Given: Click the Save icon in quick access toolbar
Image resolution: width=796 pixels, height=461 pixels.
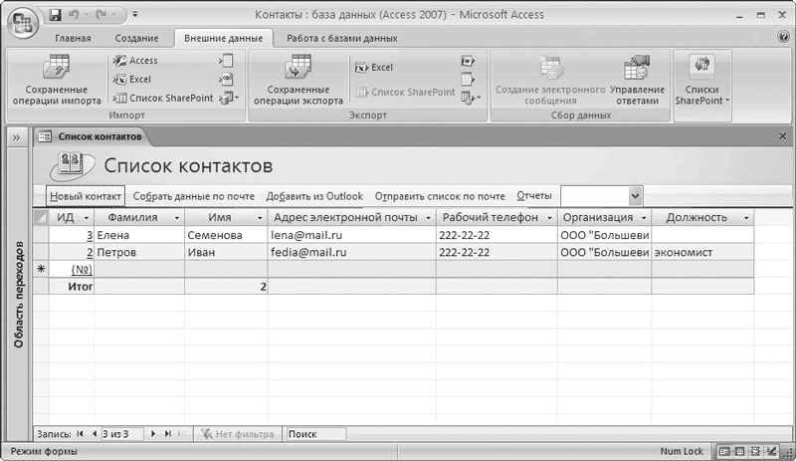Looking at the screenshot, I should tap(56, 16).
